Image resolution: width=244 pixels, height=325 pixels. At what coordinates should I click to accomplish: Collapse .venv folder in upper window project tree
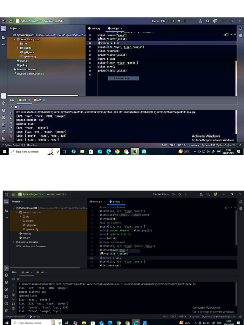15,39
